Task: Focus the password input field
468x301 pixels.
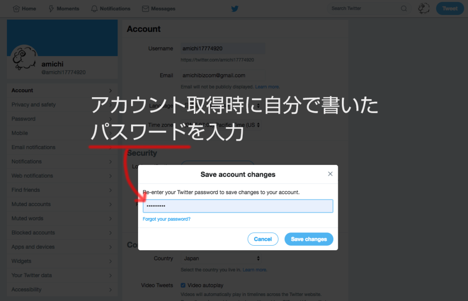Action: click(x=238, y=206)
